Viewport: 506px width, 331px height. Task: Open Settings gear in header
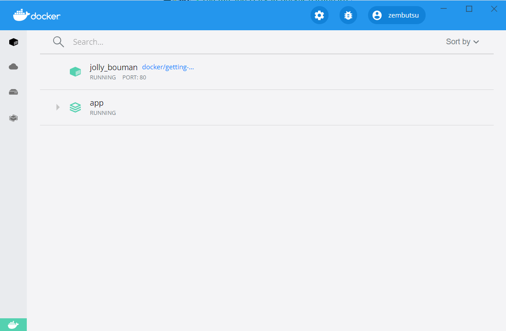pos(319,15)
